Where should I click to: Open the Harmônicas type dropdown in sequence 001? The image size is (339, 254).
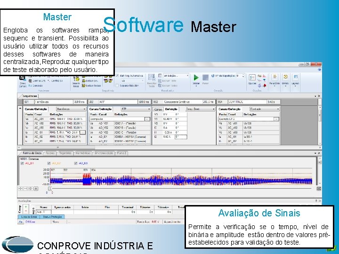coord(71,109)
